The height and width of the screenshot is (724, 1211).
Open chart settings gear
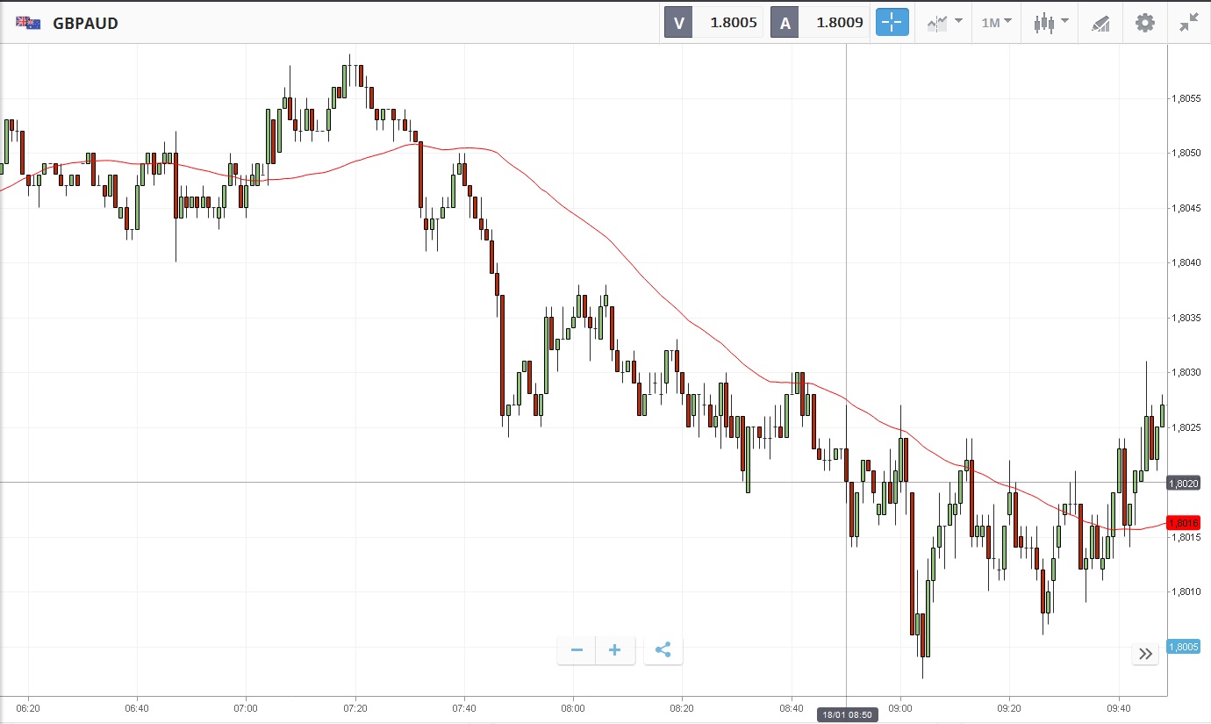1145,23
